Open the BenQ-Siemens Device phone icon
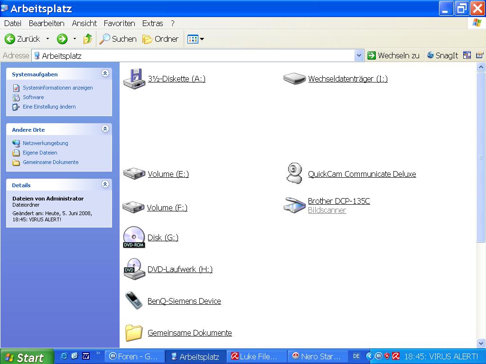This screenshot has height=364, width=486. [134, 300]
